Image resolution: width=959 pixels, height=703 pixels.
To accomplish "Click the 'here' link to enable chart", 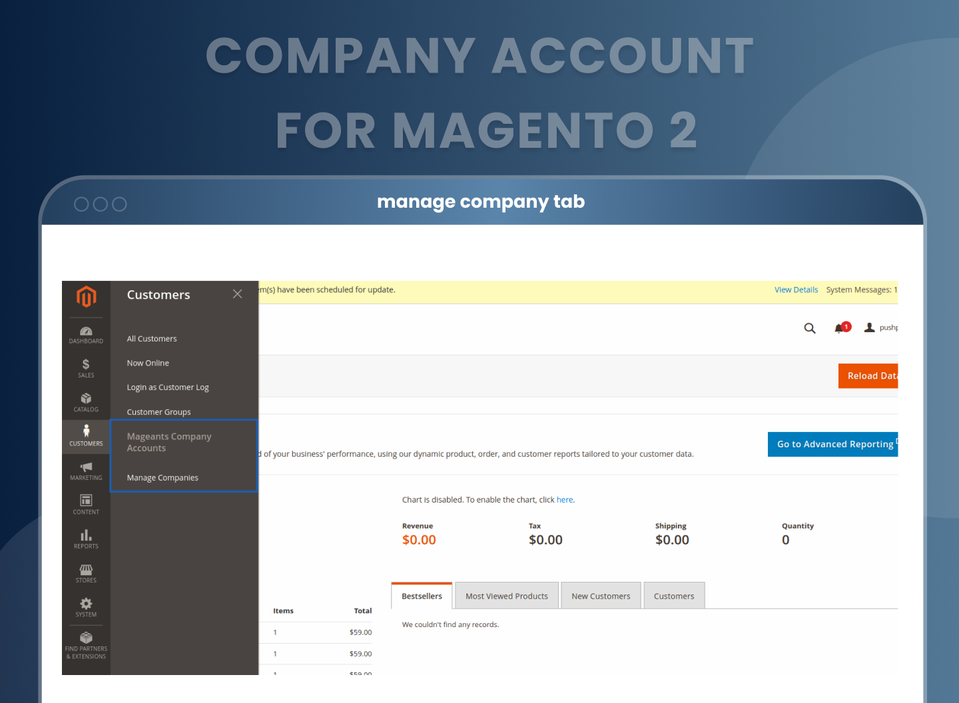I will tap(565, 500).
